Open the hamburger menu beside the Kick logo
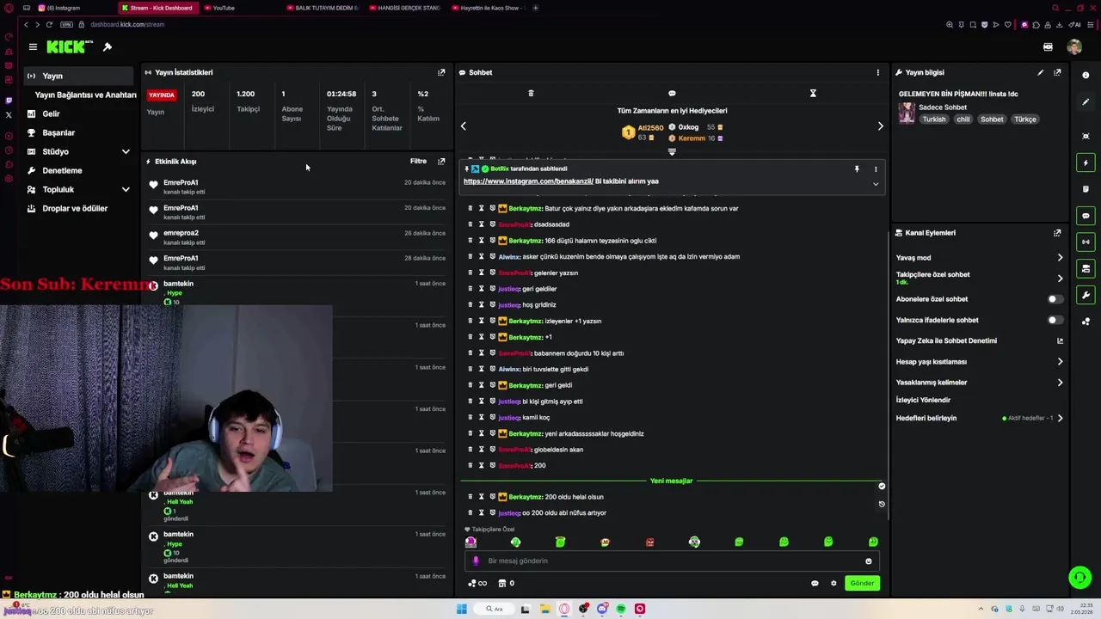The height and width of the screenshot is (619, 1101). pos(33,47)
